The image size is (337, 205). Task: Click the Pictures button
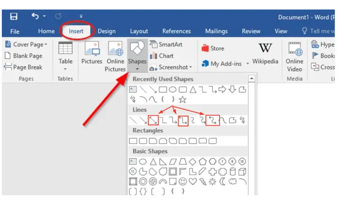(92, 53)
